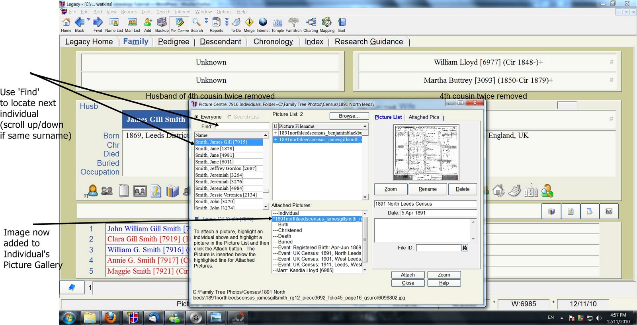Open Pic Centre from the toolbar

click(180, 25)
